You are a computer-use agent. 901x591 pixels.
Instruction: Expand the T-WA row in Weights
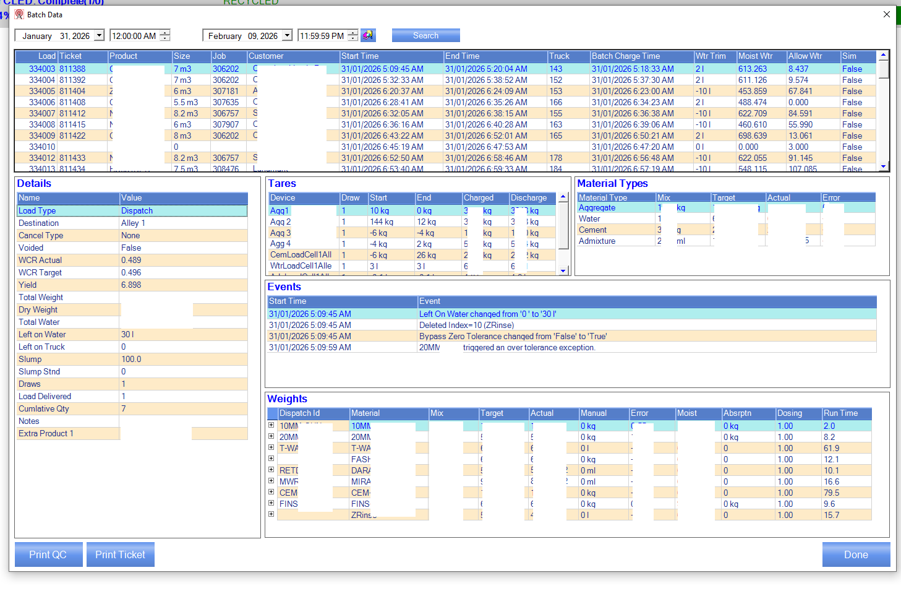(271, 447)
